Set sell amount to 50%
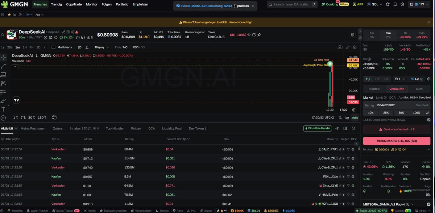The image size is (435, 213). [x=401, y=113]
